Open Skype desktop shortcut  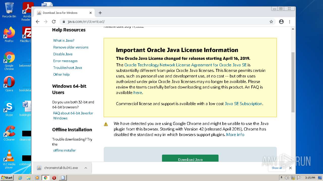(9, 108)
